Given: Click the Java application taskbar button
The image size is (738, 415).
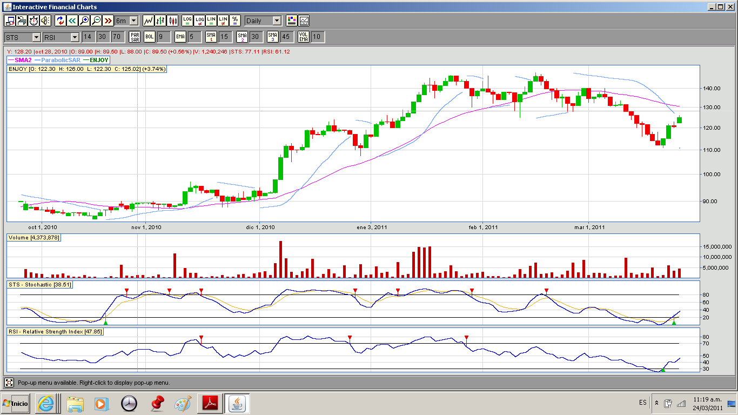Looking at the screenshot, I should [237, 403].
